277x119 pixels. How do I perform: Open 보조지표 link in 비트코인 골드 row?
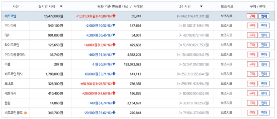pyautogui.click(x=226, y=112)
